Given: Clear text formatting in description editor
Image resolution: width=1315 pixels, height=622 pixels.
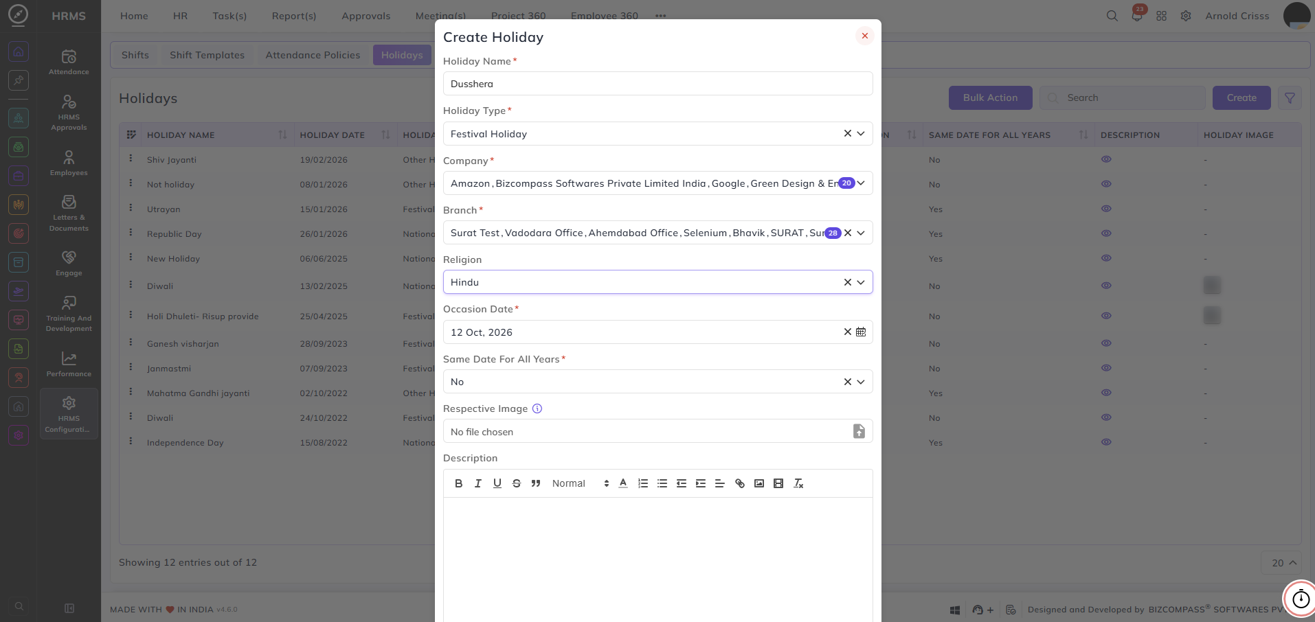Looking at the screenshot, I should point(798,483).
